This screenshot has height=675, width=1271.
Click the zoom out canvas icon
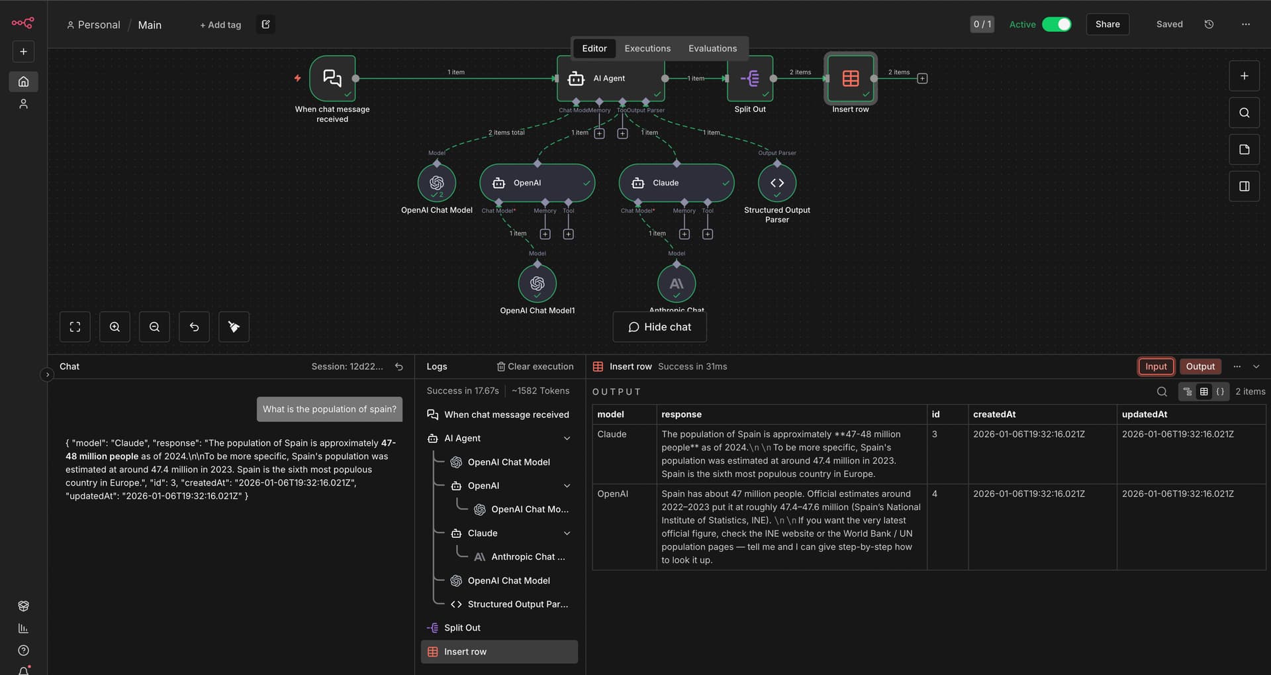pyautogui.click(x=154, y=327)
